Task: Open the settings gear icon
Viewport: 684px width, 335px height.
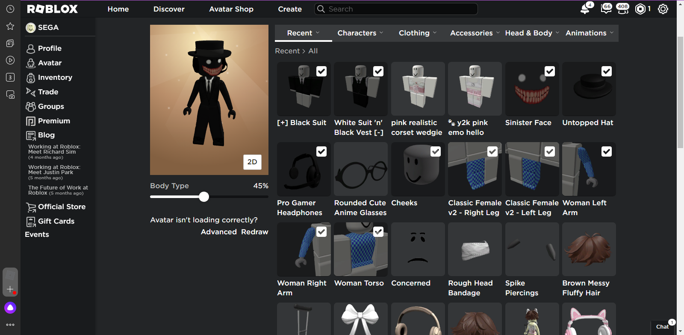Action: (663, 9)
